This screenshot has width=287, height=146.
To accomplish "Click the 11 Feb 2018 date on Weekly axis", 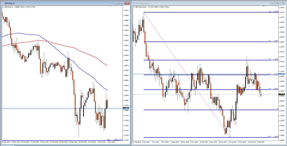I will click(136, 142).
